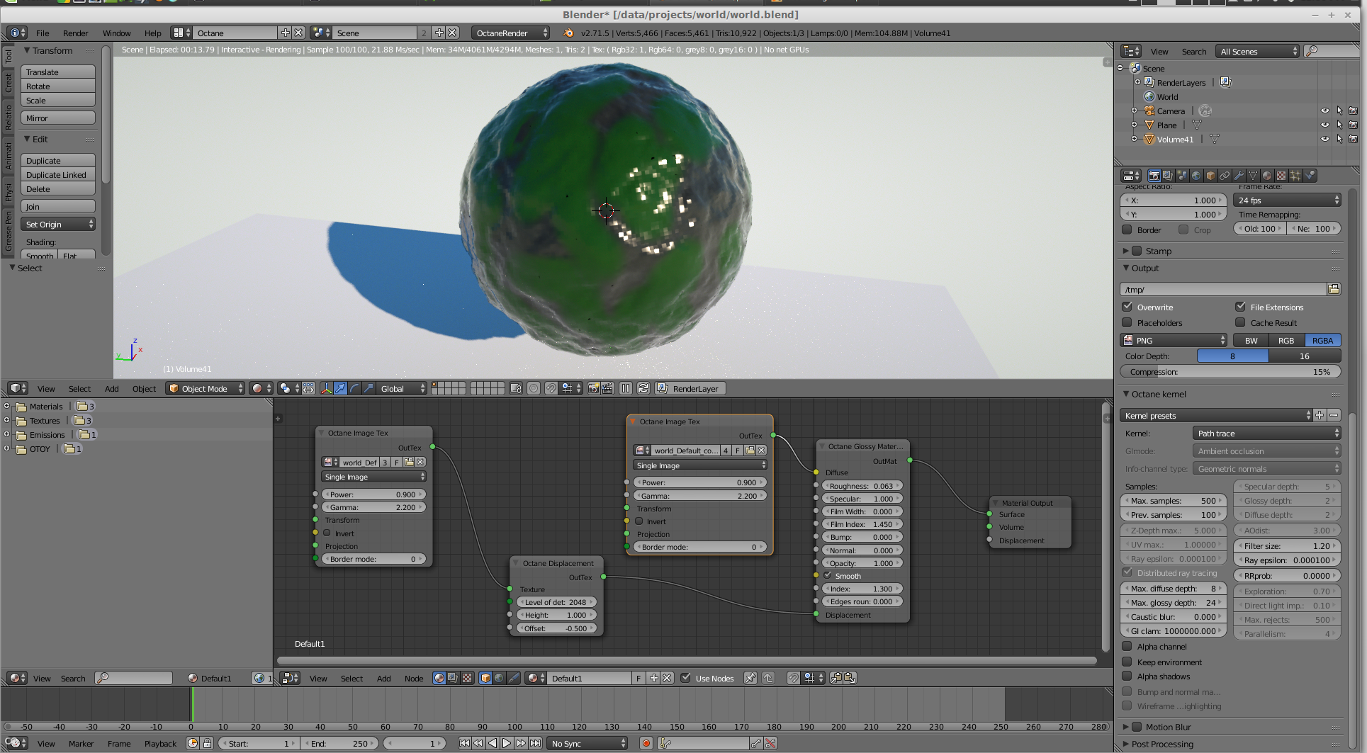Viewport: 1367px width, 753px height.
Task: Open the PNG file format dropdown
Action: pyautogui.click(x=1174, y=340)
